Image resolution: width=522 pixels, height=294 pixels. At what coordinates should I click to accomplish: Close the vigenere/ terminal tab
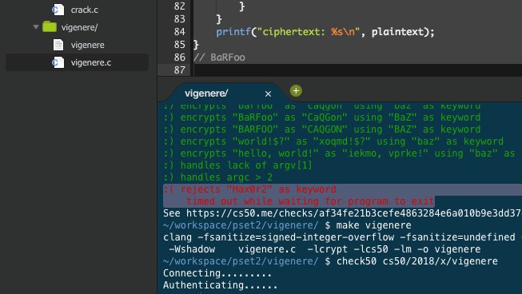click(x=268, y=94)
